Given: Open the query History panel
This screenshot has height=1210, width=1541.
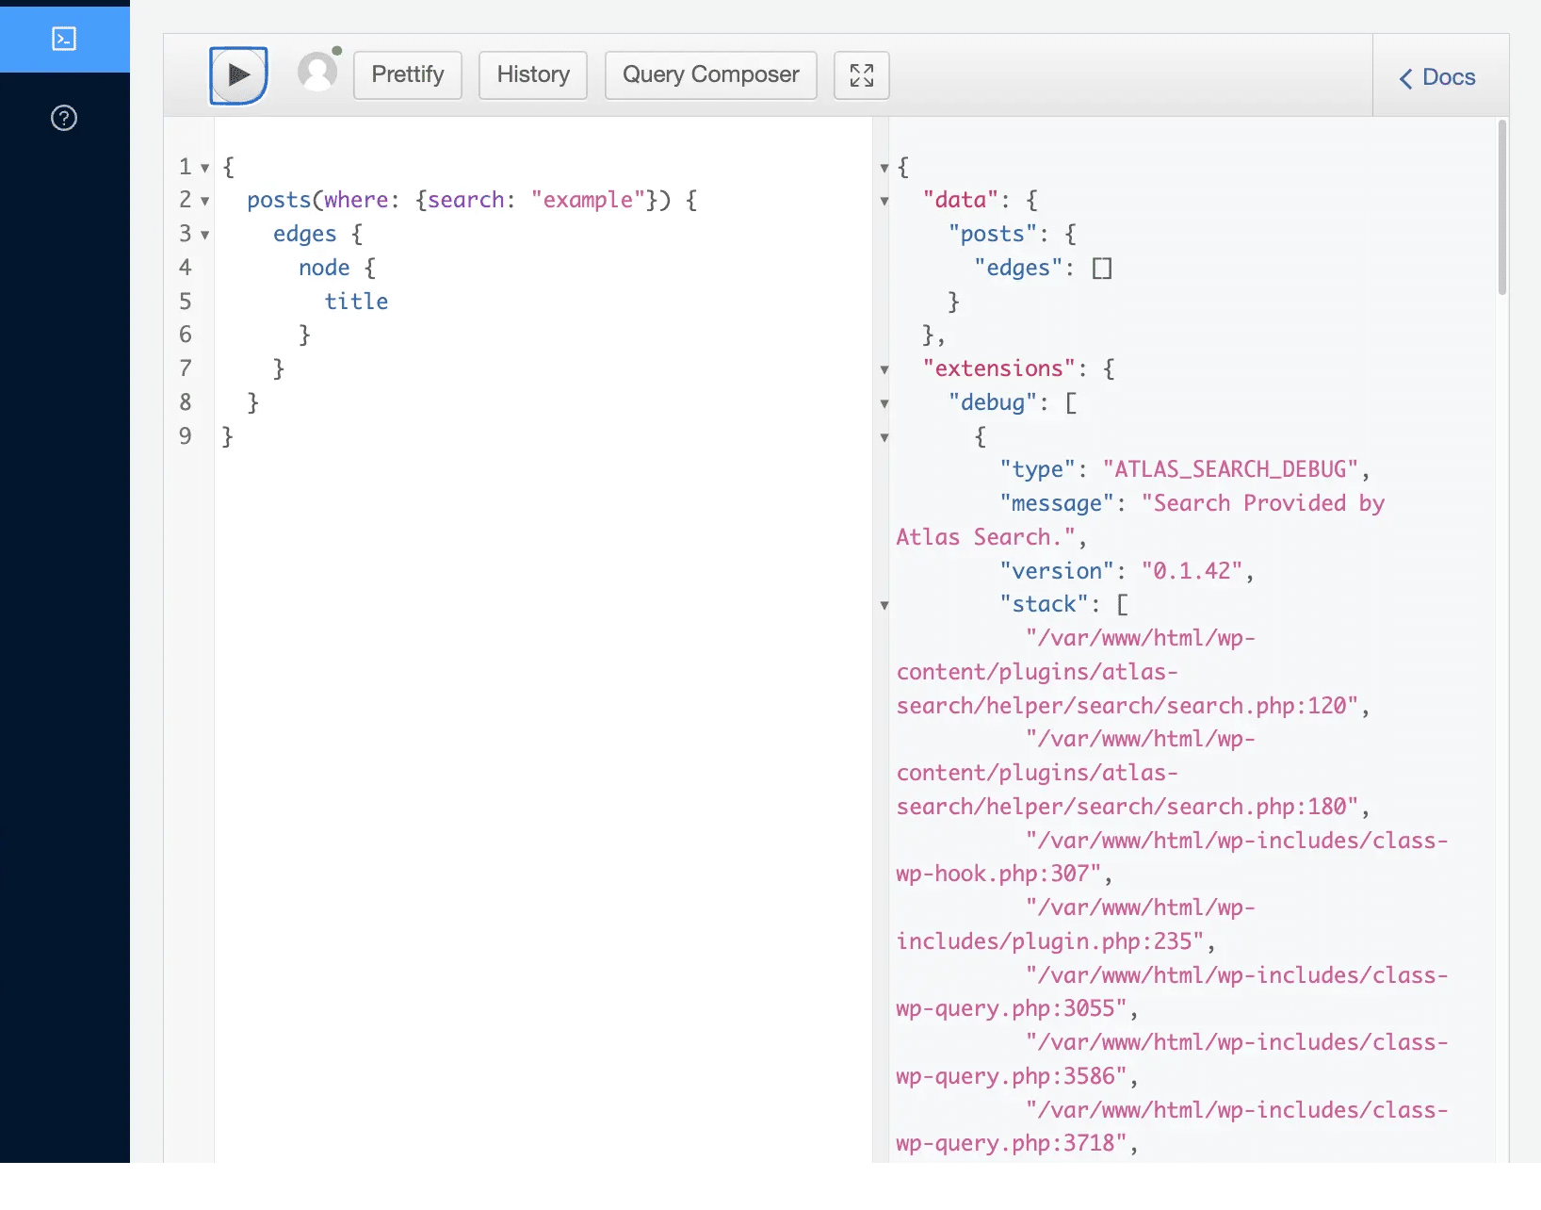Looking at the screenshot, I should tap(532, 74).
